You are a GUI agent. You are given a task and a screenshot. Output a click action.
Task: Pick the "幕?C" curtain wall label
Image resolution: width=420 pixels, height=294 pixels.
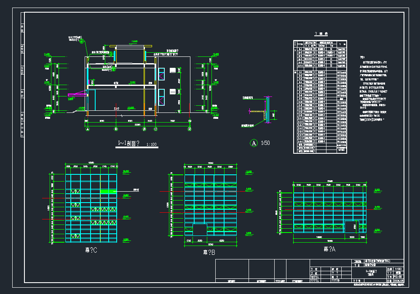tap(91, 250)
